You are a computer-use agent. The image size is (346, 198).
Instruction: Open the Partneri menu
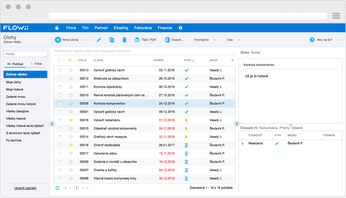click(101, 28)
